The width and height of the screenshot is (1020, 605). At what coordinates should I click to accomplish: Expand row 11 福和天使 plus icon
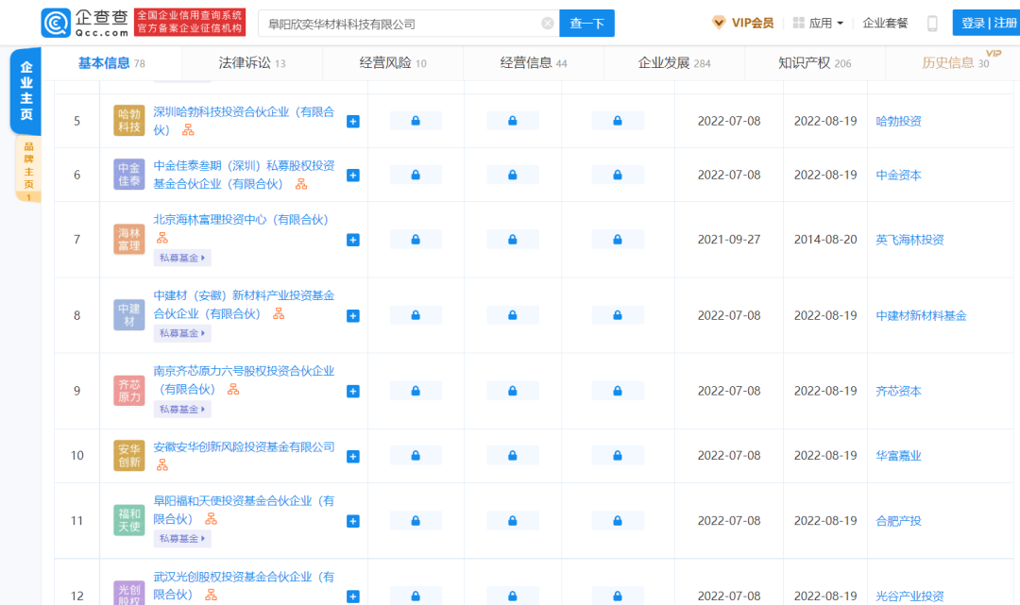click(353, 521)
